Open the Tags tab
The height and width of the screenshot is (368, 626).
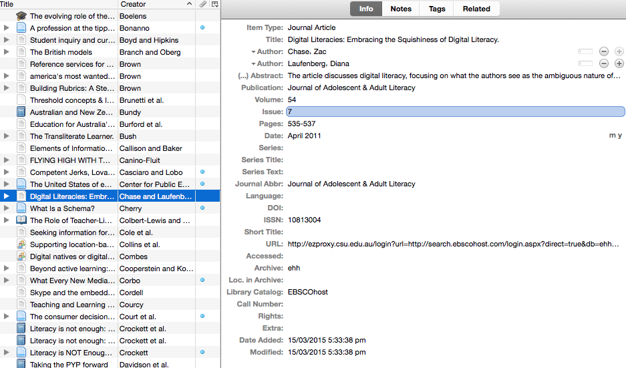click(437, 9)
